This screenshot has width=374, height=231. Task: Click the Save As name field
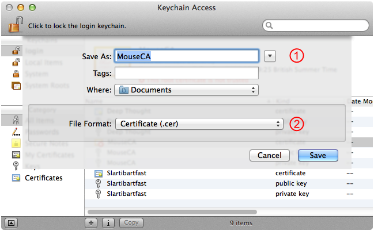tap(187, 56)
